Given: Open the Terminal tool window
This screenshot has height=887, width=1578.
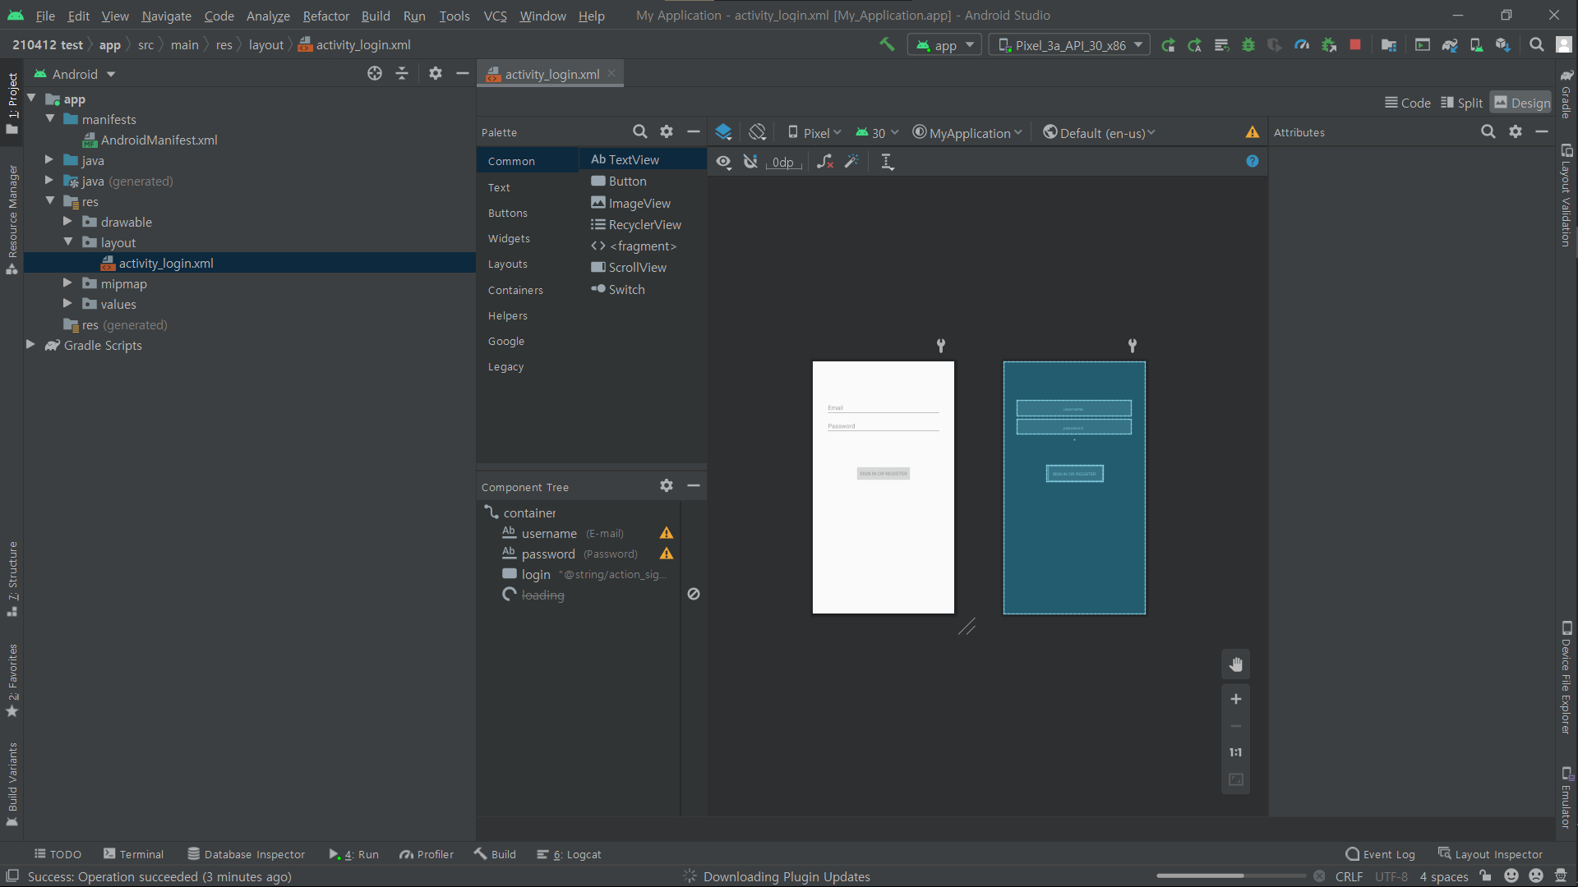Looking at the screenshot, I should click(134, 854).
